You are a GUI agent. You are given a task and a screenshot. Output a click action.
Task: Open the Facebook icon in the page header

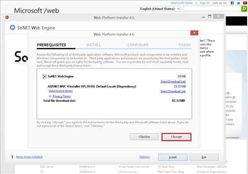point(232,3)
